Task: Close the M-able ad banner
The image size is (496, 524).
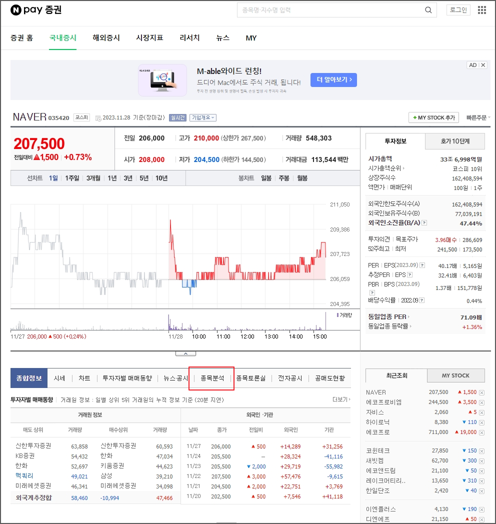Action: click(x=483, y=65)
